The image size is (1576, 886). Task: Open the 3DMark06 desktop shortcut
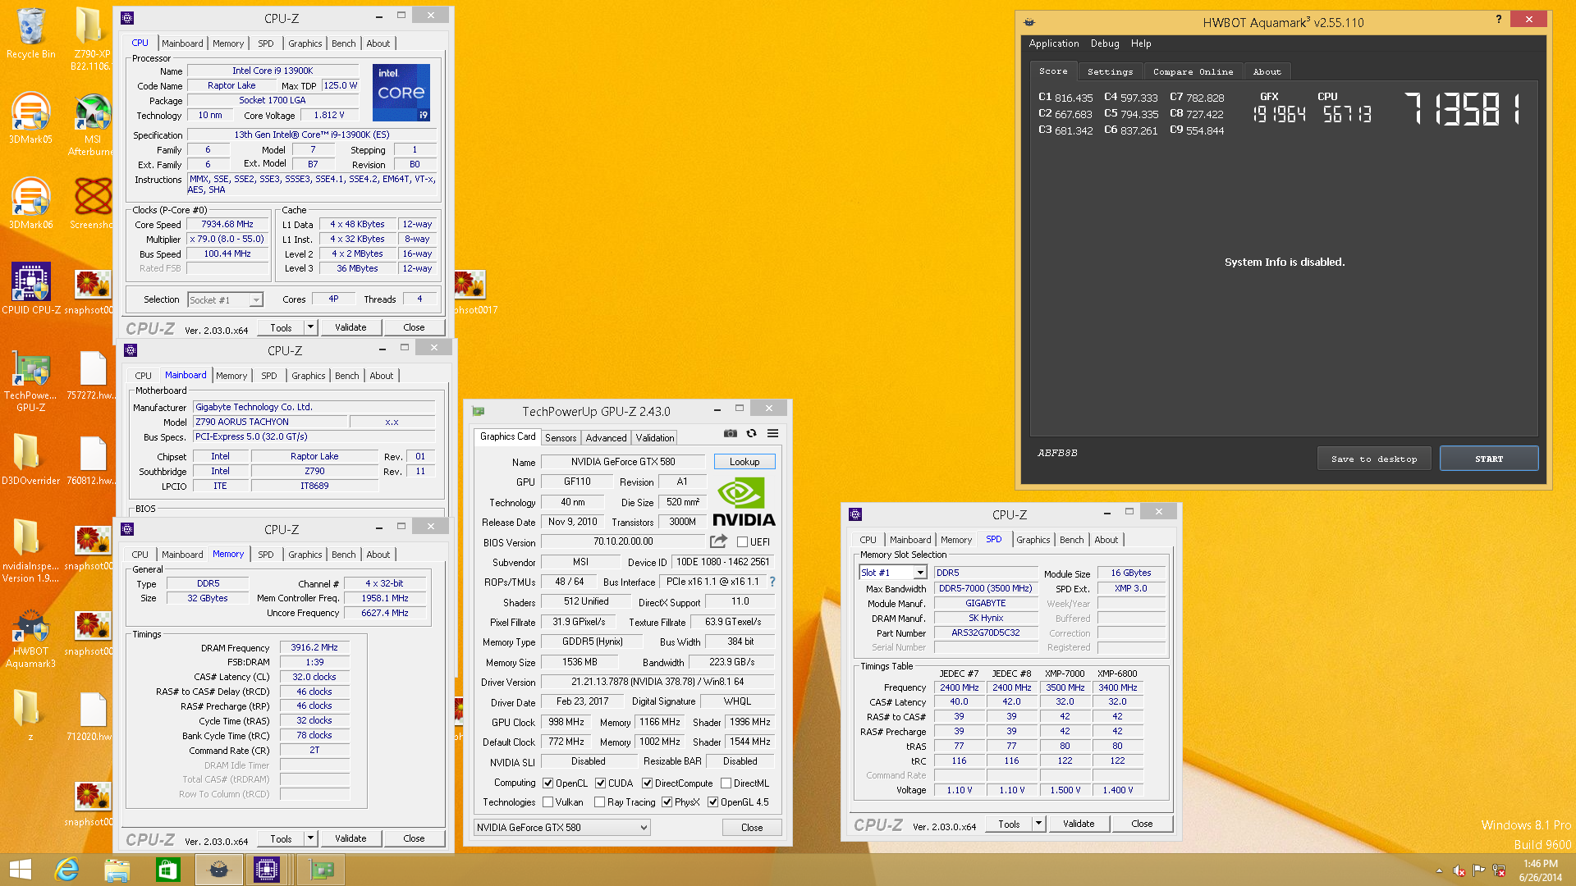point(30,203)
